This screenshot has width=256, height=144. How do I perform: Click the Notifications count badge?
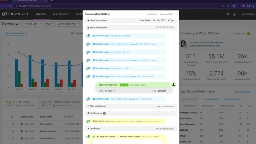[105, 113]
